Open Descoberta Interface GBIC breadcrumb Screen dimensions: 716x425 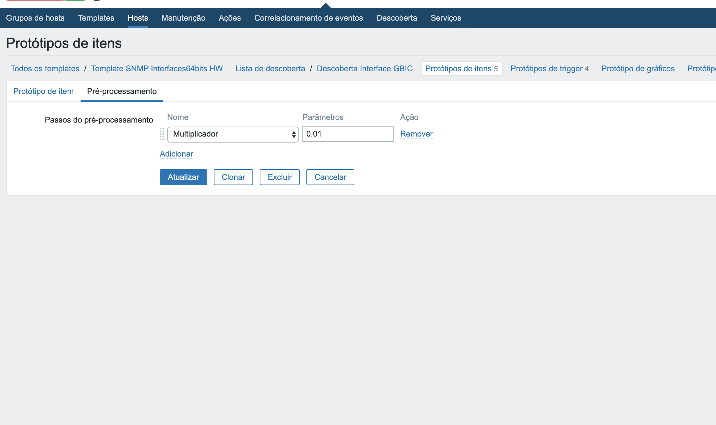(x=365, y=69)
